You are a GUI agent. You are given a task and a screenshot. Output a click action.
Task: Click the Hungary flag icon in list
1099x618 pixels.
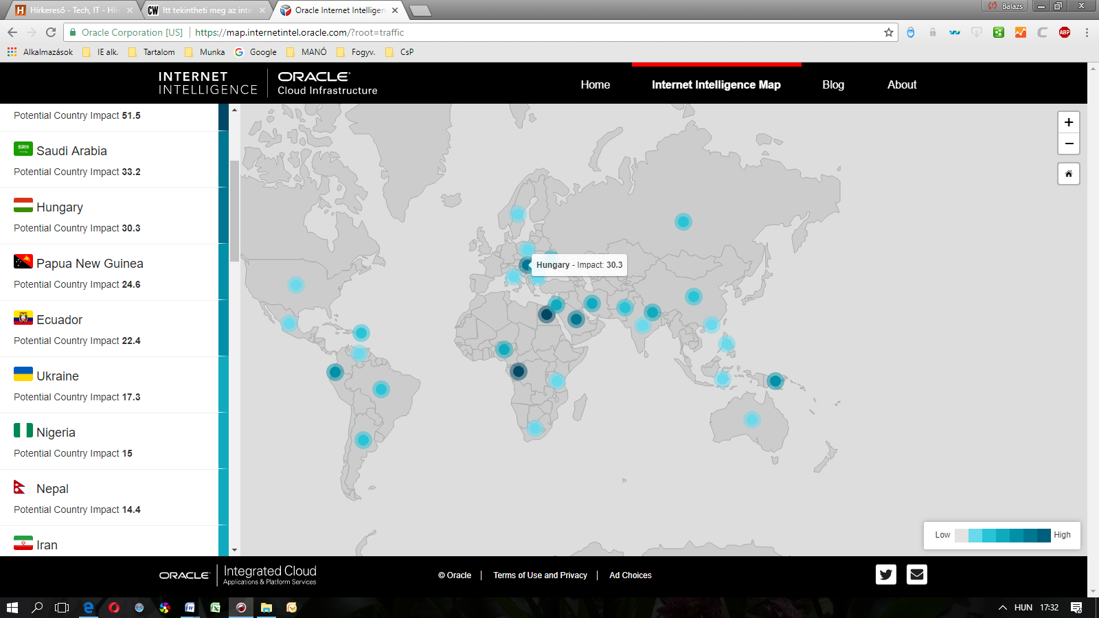tap(23, 205)
